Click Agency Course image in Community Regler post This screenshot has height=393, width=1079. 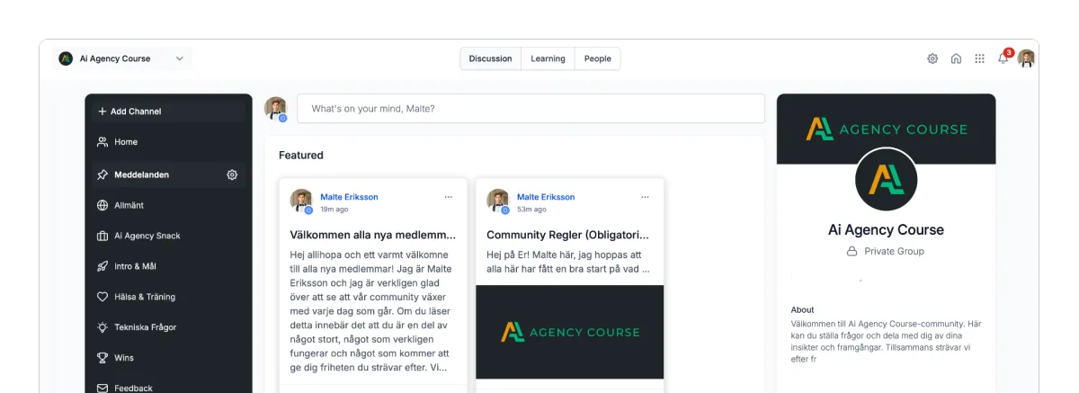point(569,332)
